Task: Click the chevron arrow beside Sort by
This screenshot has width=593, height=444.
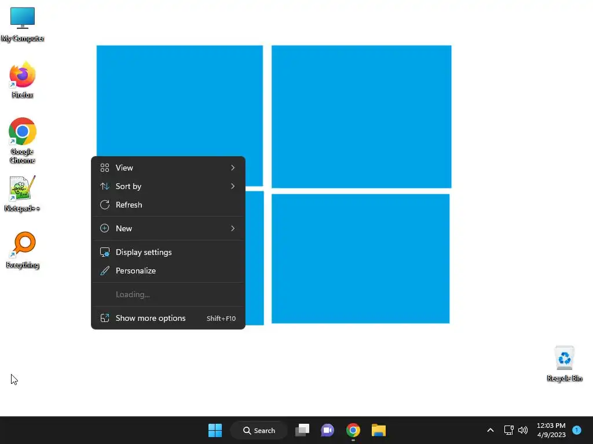Action: 233,186
